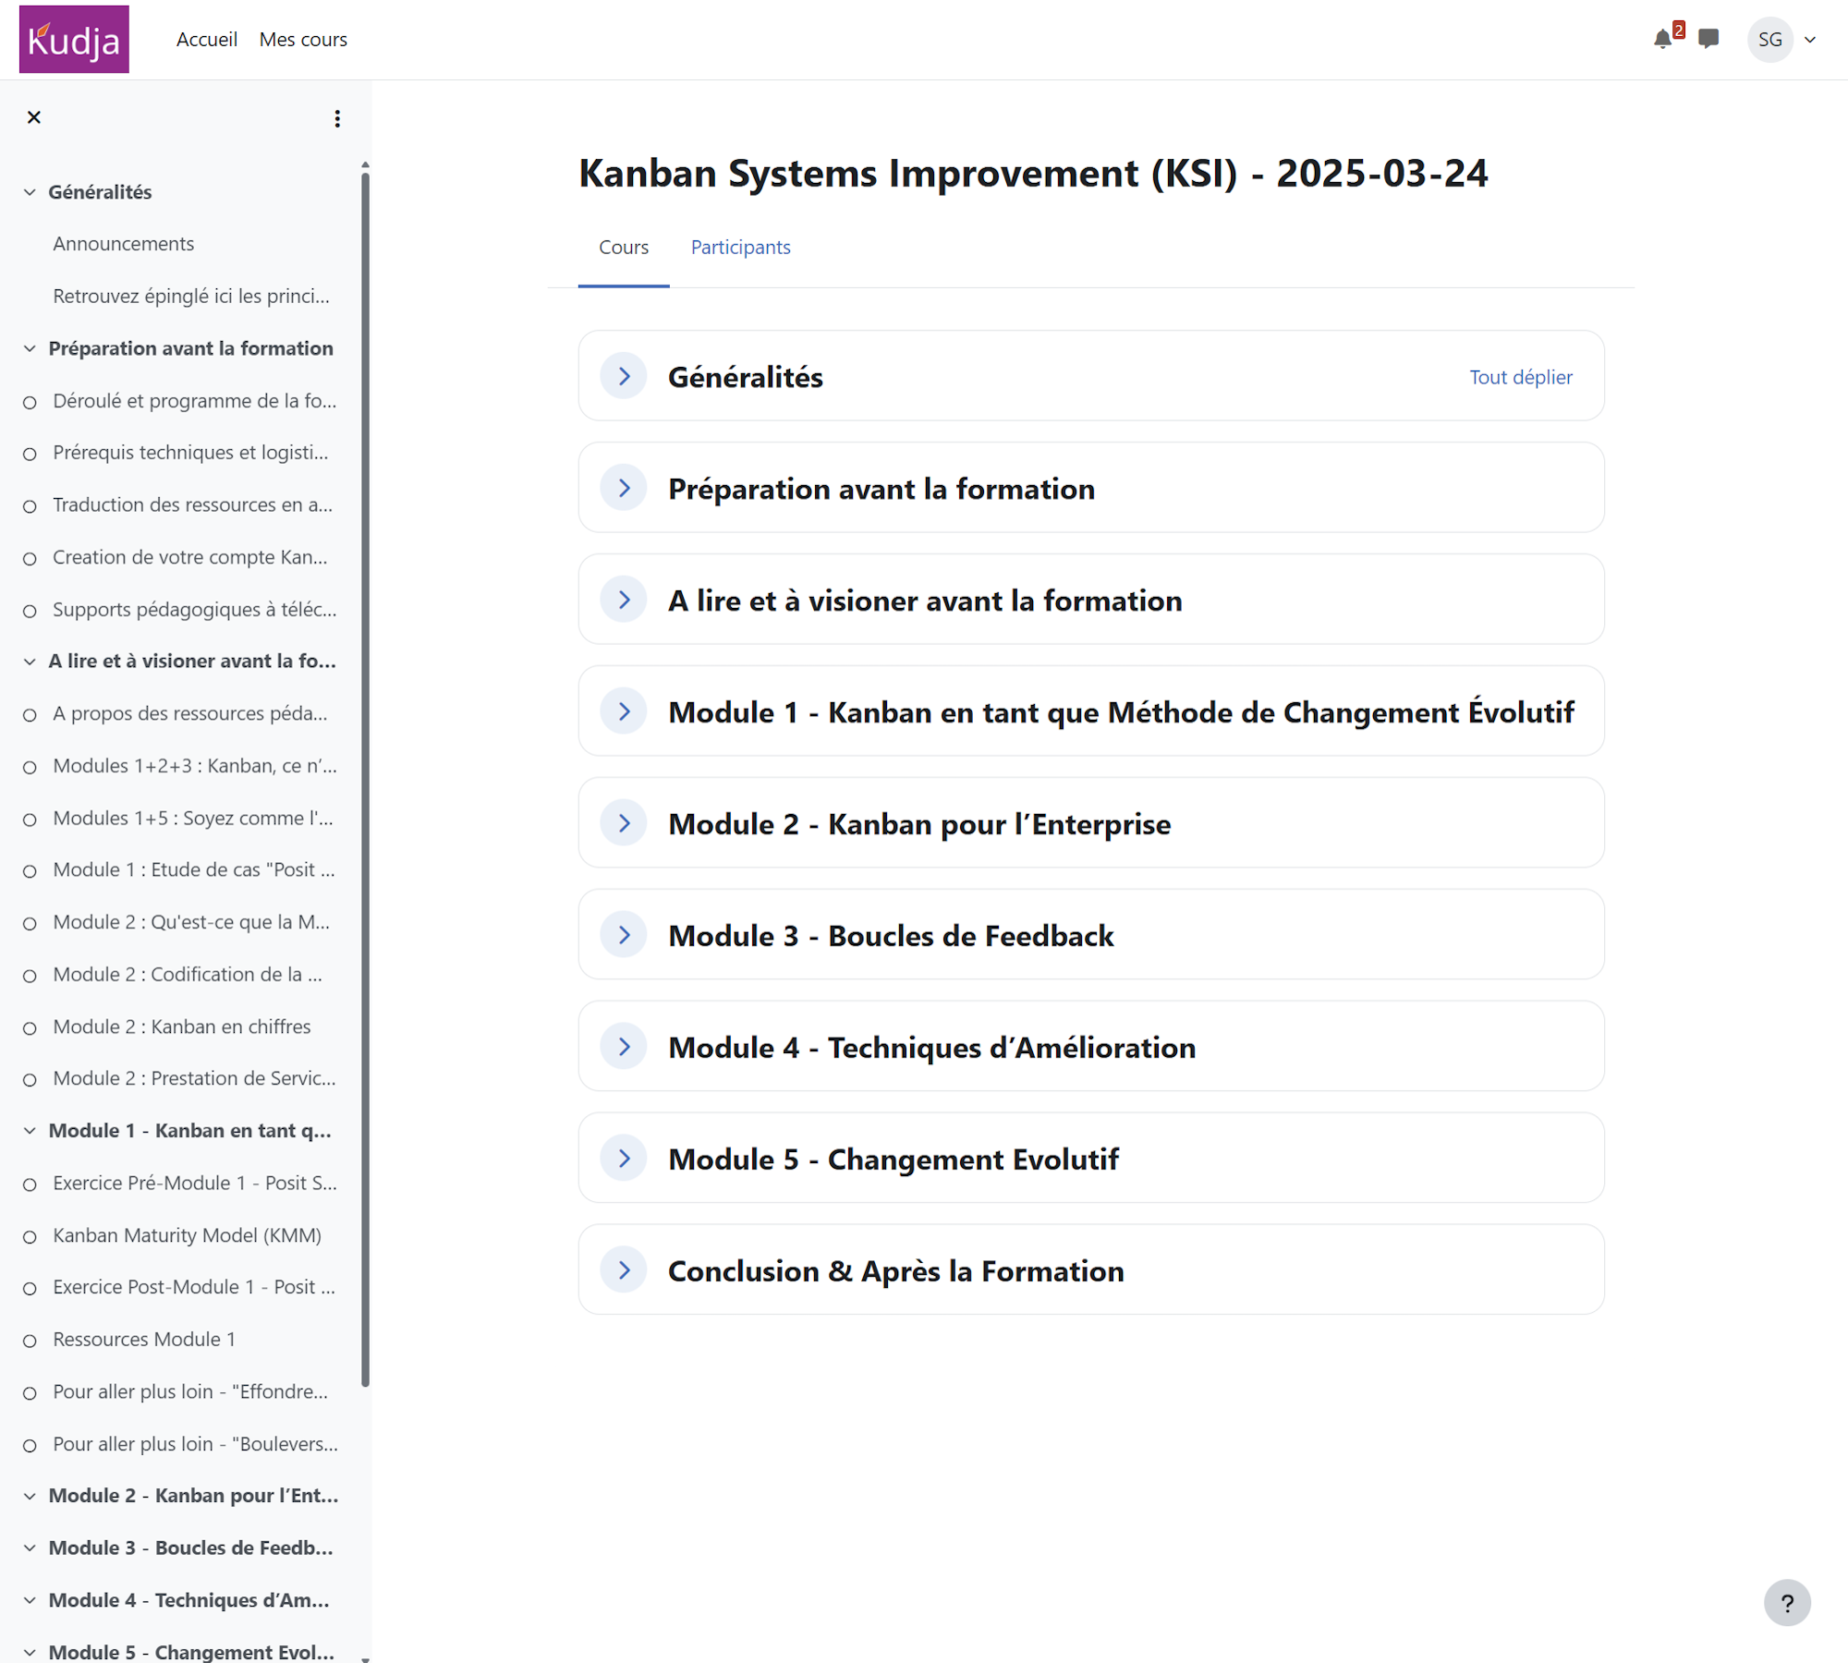Viewport: 1848px width, 1663px height.
Task: Open Modules 1+2+3 : Kanban item
Action: [x=195, y=766]
